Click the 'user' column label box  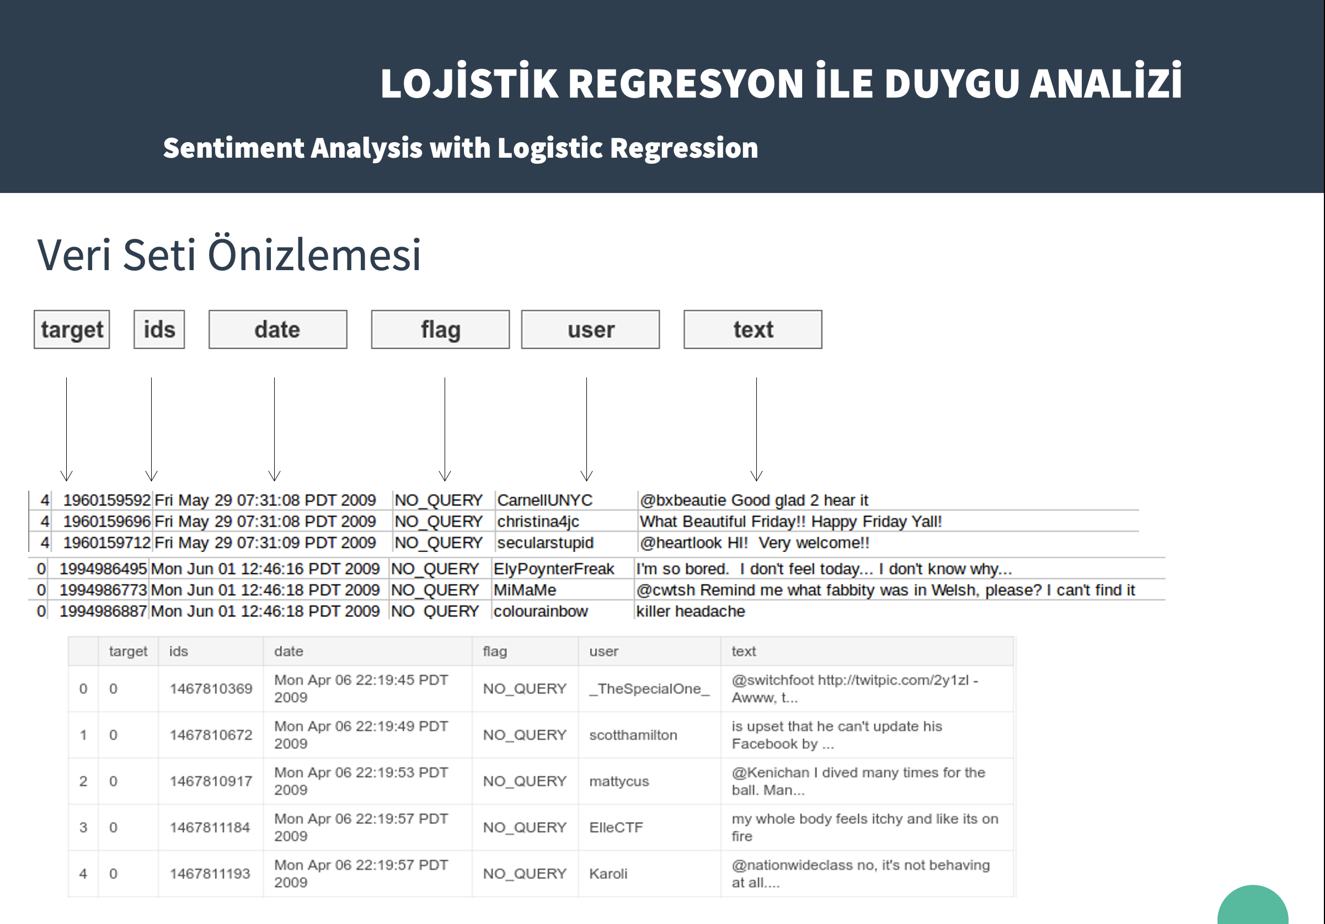coord(590,329)
